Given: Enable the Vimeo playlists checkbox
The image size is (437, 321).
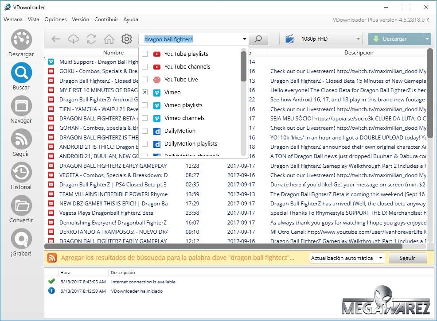Looking at the screenshot, I should (x=144, y=105).
